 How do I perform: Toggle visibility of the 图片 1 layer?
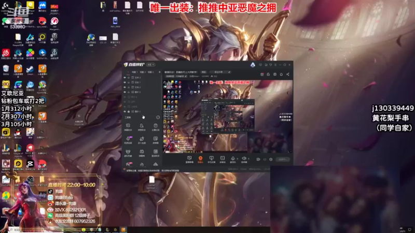125,111
